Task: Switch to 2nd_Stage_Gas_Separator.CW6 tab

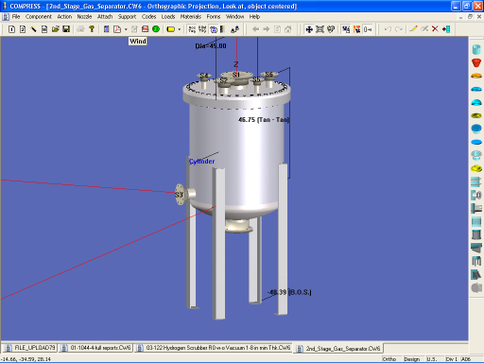Action: [x=338, y=349]
